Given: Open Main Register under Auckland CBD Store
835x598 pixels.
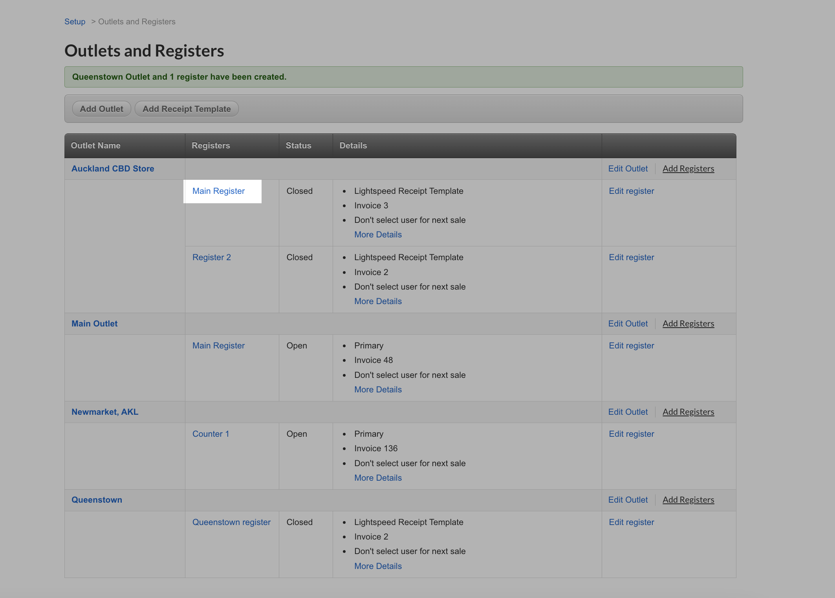Looking at the screenshot, I should coord(218,191).
